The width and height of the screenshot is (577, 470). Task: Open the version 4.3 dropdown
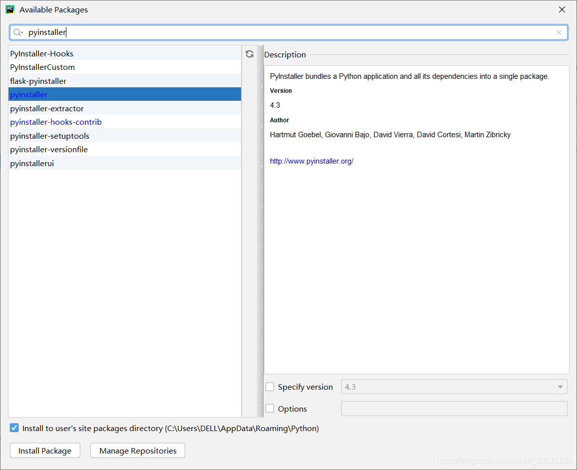point(454,387)
